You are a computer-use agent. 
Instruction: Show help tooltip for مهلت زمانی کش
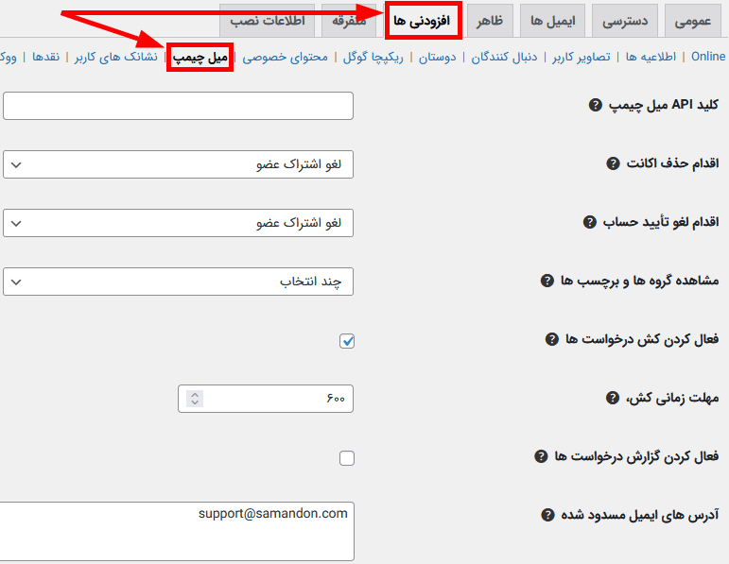pos(613,398)
